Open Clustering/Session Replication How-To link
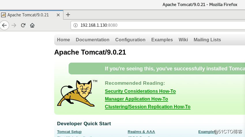The height and width of the screenshot is (137, 245). point(148,107)
